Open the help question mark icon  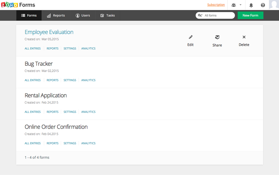pos(263,5)
